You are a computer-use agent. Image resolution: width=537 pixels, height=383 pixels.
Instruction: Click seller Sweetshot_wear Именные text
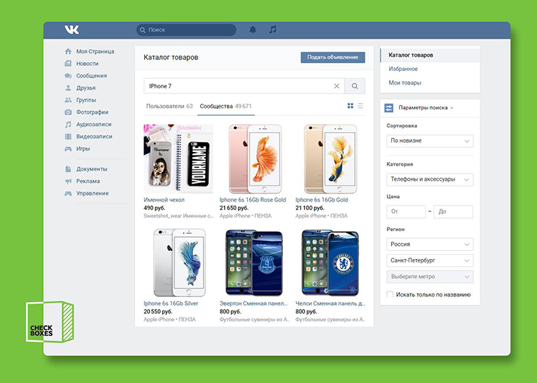[x=179, y=216]
